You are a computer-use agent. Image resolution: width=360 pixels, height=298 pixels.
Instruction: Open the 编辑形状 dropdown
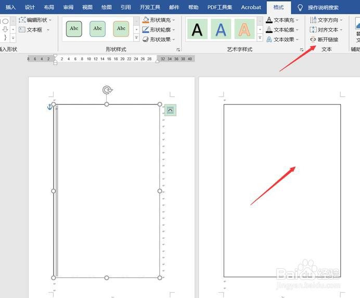coord(35,20)
